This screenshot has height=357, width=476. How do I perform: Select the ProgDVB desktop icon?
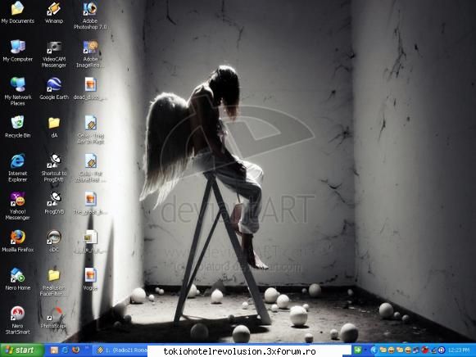pyautogui.click(x=54, y=203)
